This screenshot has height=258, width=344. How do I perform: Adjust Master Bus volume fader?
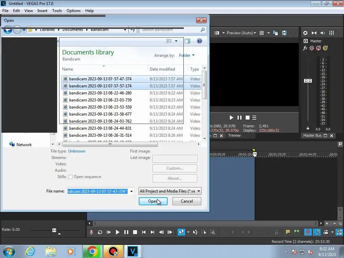click(x=308, y=81)
